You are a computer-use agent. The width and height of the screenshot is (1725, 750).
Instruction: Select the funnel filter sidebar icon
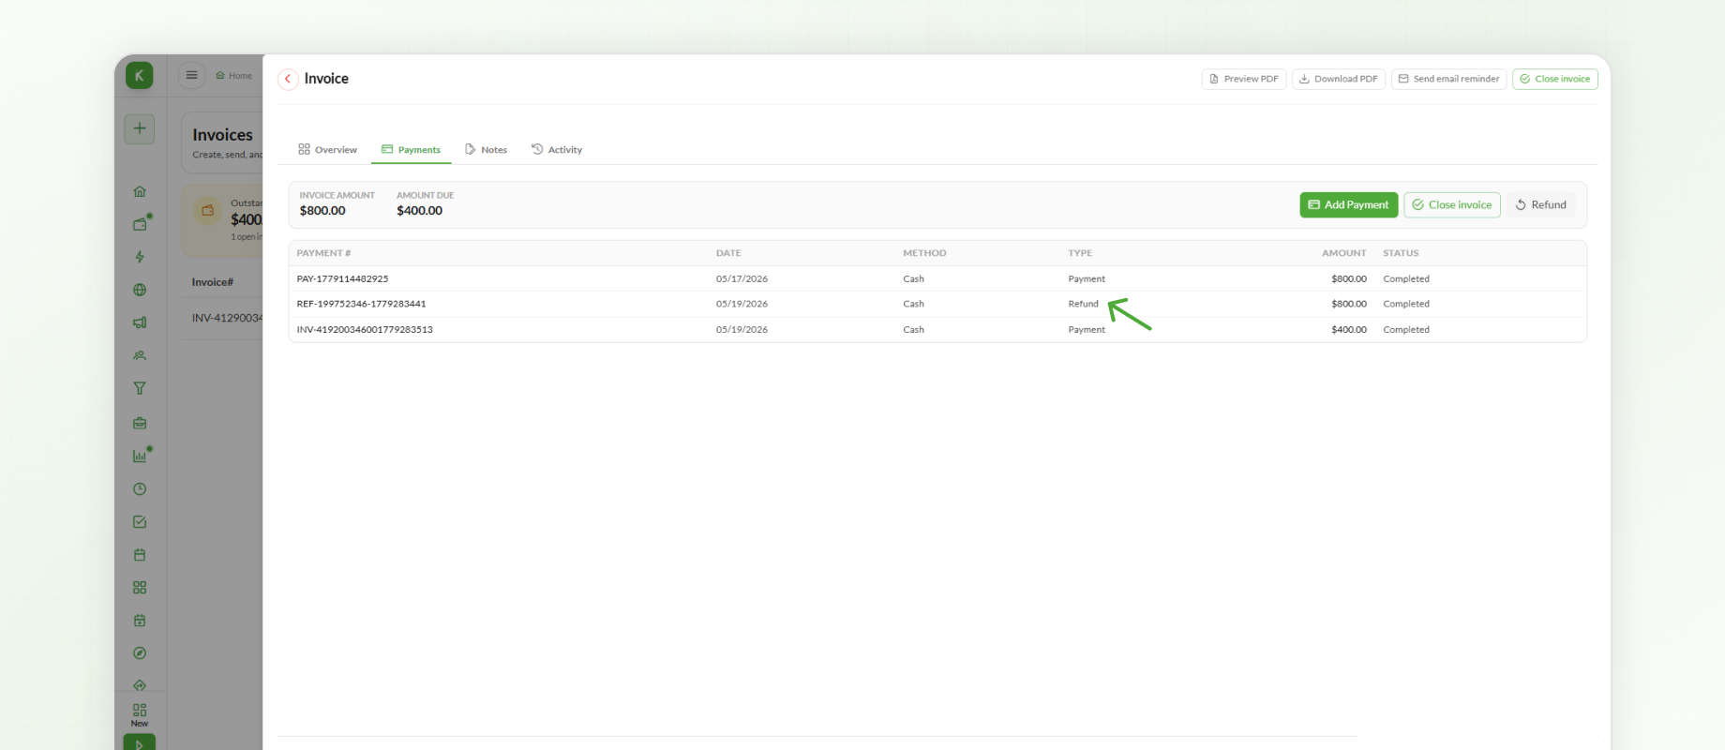[140, 388]
